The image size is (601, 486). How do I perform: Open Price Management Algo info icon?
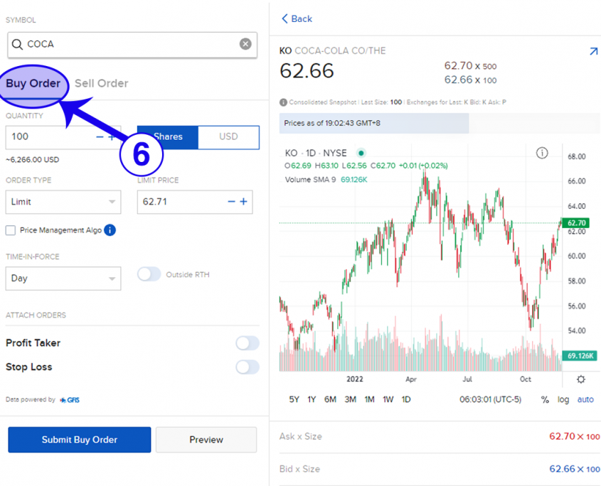(x=110, y=230)
